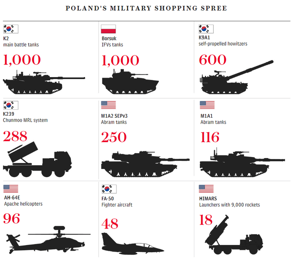This screenshot has height=264, width=291.
Task: Click the "Poland's Military Shopping Spree" title
Action: (x=146, y=8)
